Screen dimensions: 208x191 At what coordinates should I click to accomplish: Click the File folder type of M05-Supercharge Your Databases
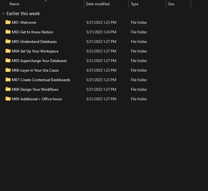[x=139, y=61]
